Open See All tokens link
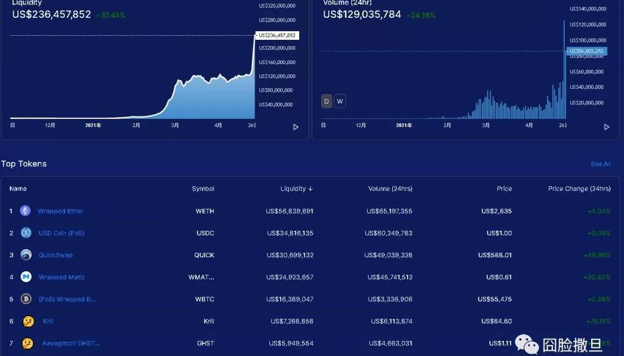 [600, 164]
